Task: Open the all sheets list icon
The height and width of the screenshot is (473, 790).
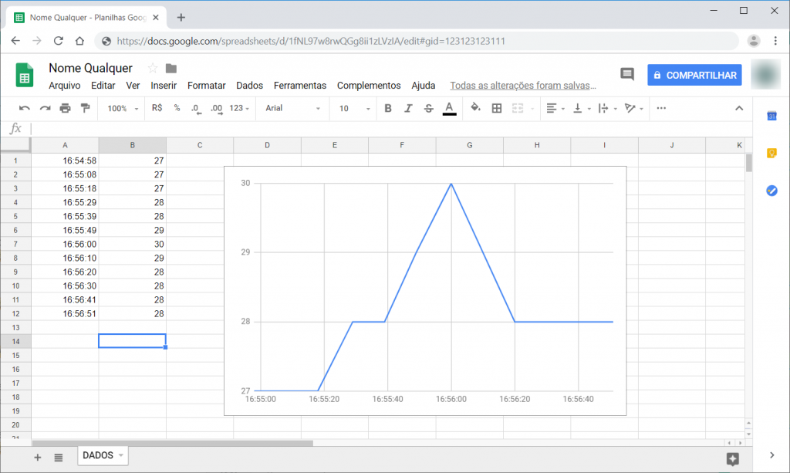Action: point(59,458)
